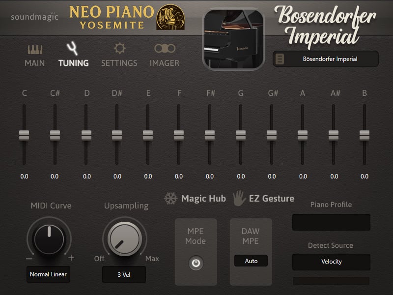Open the Bösendorfer Imperial preset dropdown
393x295 pixels.
click(x=330, y=59)
